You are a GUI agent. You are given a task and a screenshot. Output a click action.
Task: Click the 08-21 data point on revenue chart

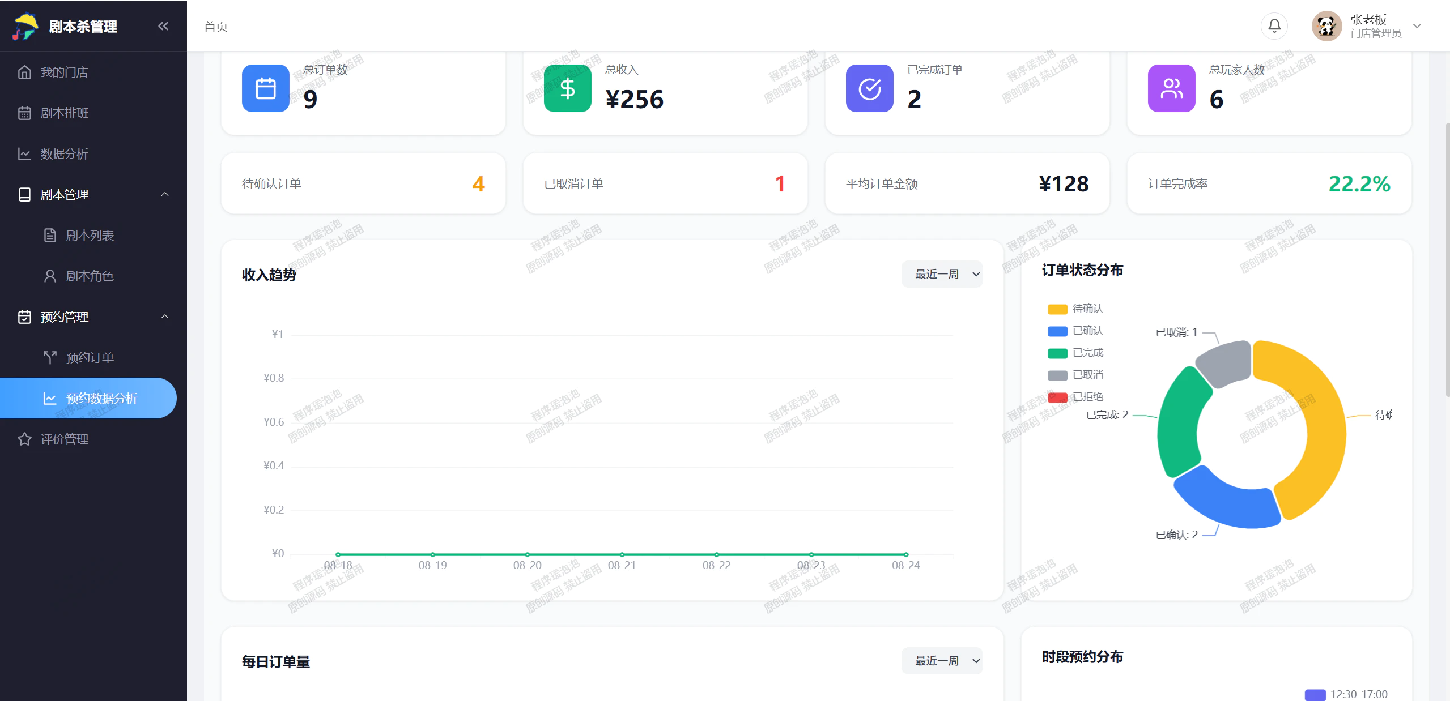pyautogui.click(x=622, y=554)
